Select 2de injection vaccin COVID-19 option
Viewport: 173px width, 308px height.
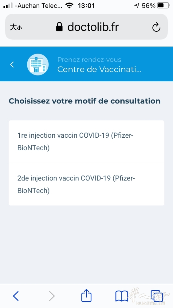click(86, 184)
